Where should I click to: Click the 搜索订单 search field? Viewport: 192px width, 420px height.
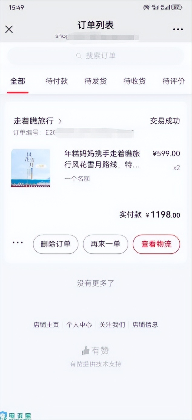point(100,56)
